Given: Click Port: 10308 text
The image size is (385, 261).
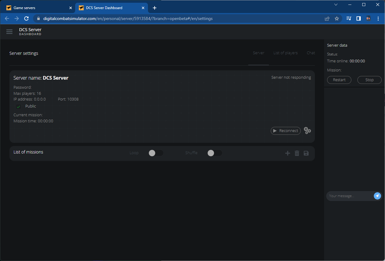Looking at the screenshot, I should pos(68,99).
